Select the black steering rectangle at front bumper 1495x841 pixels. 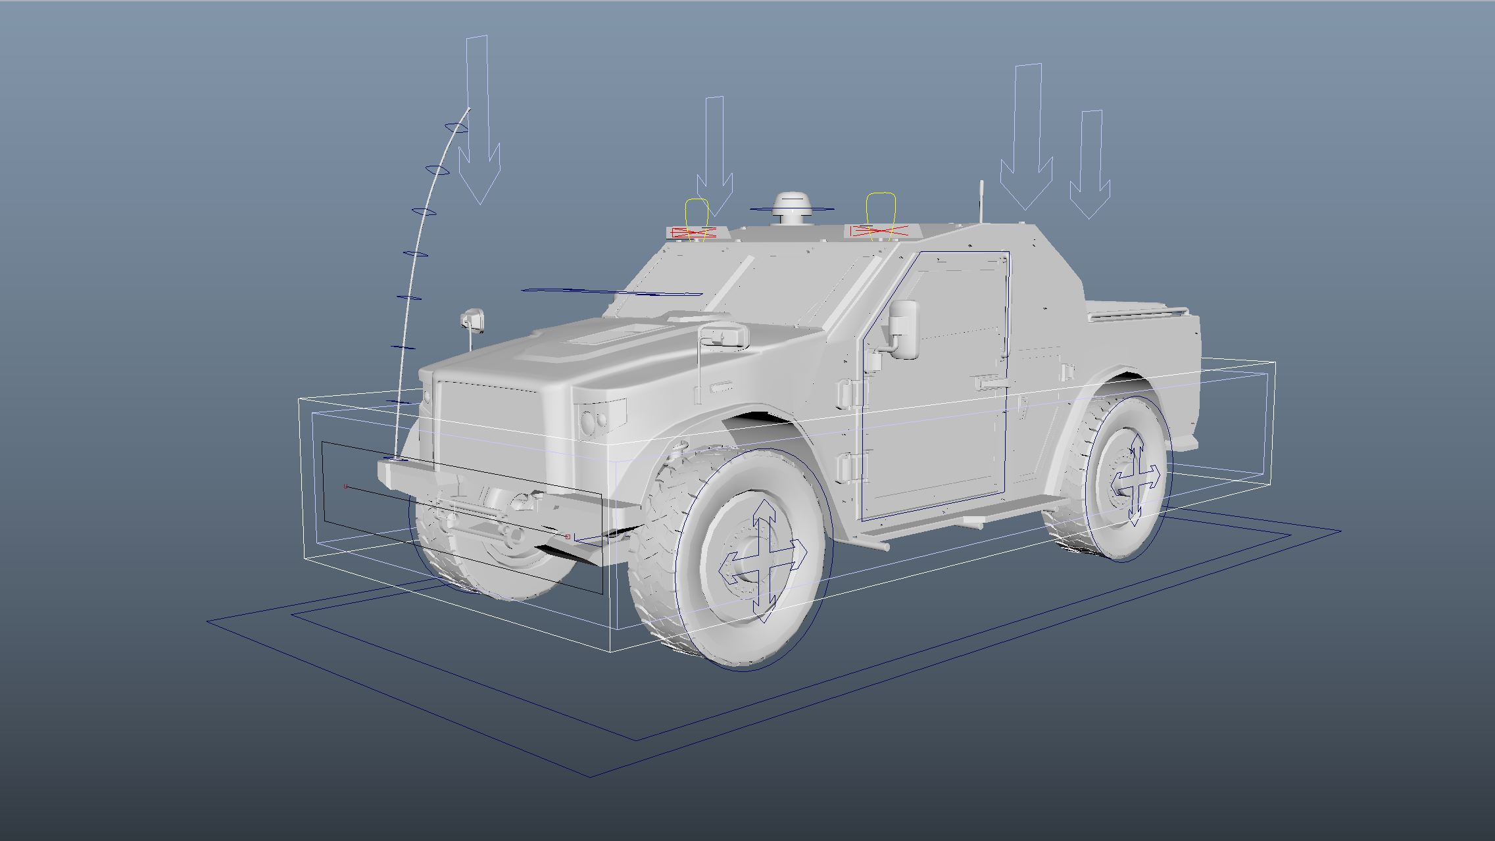click(462, 518)
